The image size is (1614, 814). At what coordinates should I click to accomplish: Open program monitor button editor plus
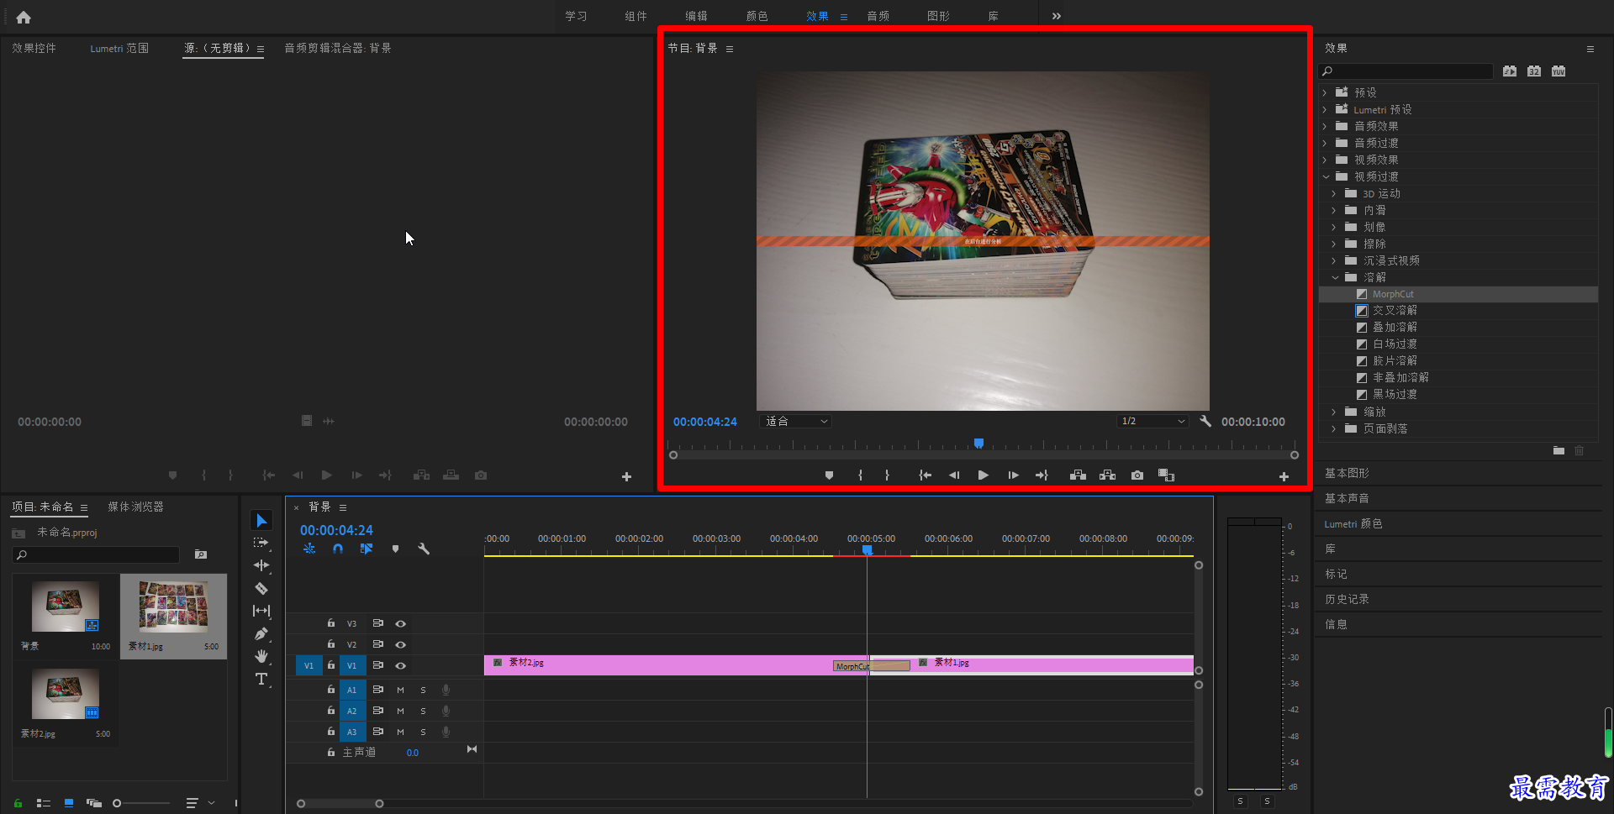click(x=1284, y=476)
